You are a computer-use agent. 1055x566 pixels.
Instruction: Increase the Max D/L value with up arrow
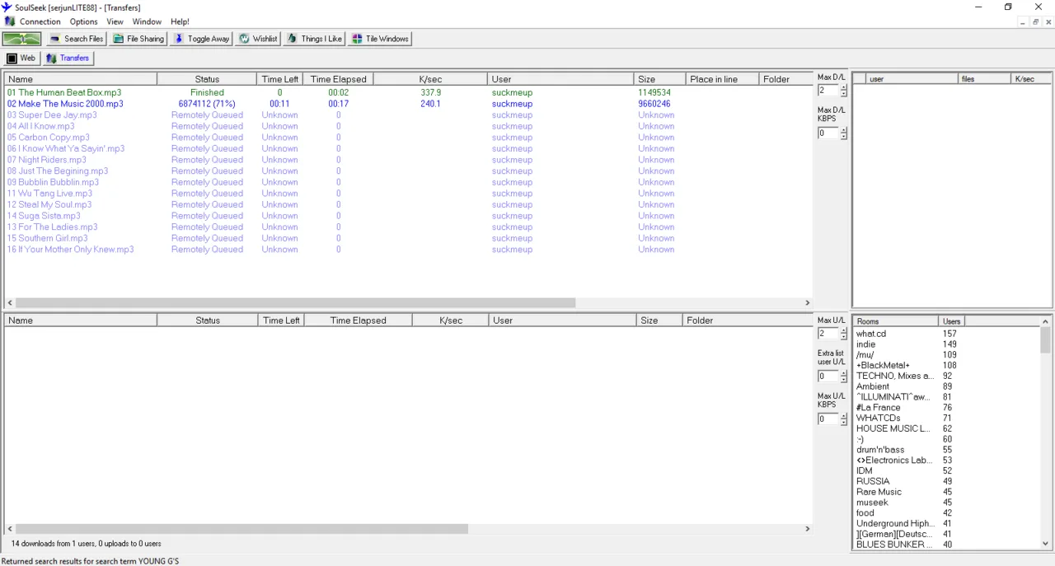[x=843, y=87]
